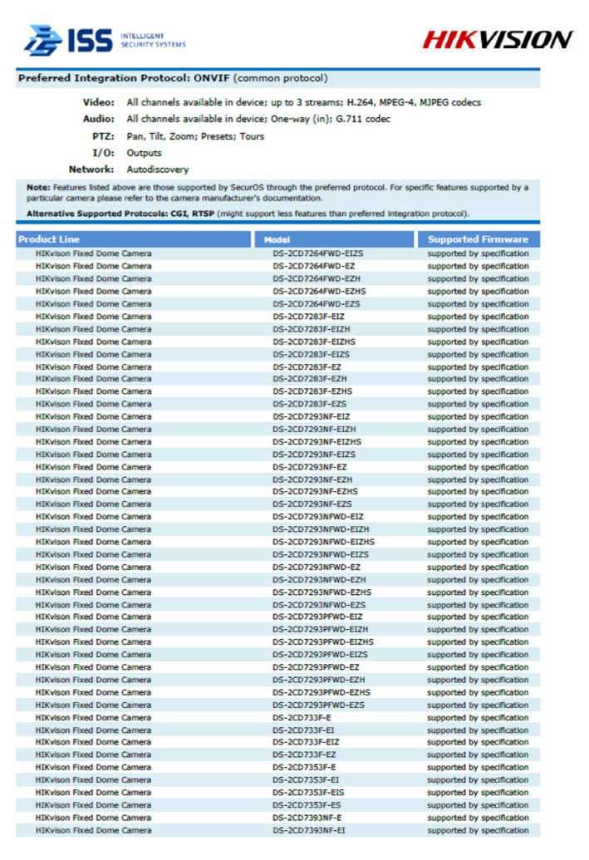Image resolution: width=589 pixels, height=860 pixels.
Task: Select model DS-2CD7264FWD-EIZS
Action: pos(318,253)
